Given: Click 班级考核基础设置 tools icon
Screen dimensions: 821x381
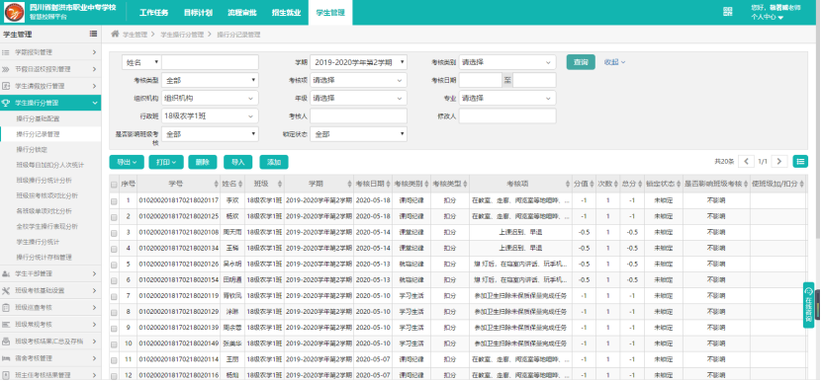Looking at the screenshot, I should click(6, 290).
